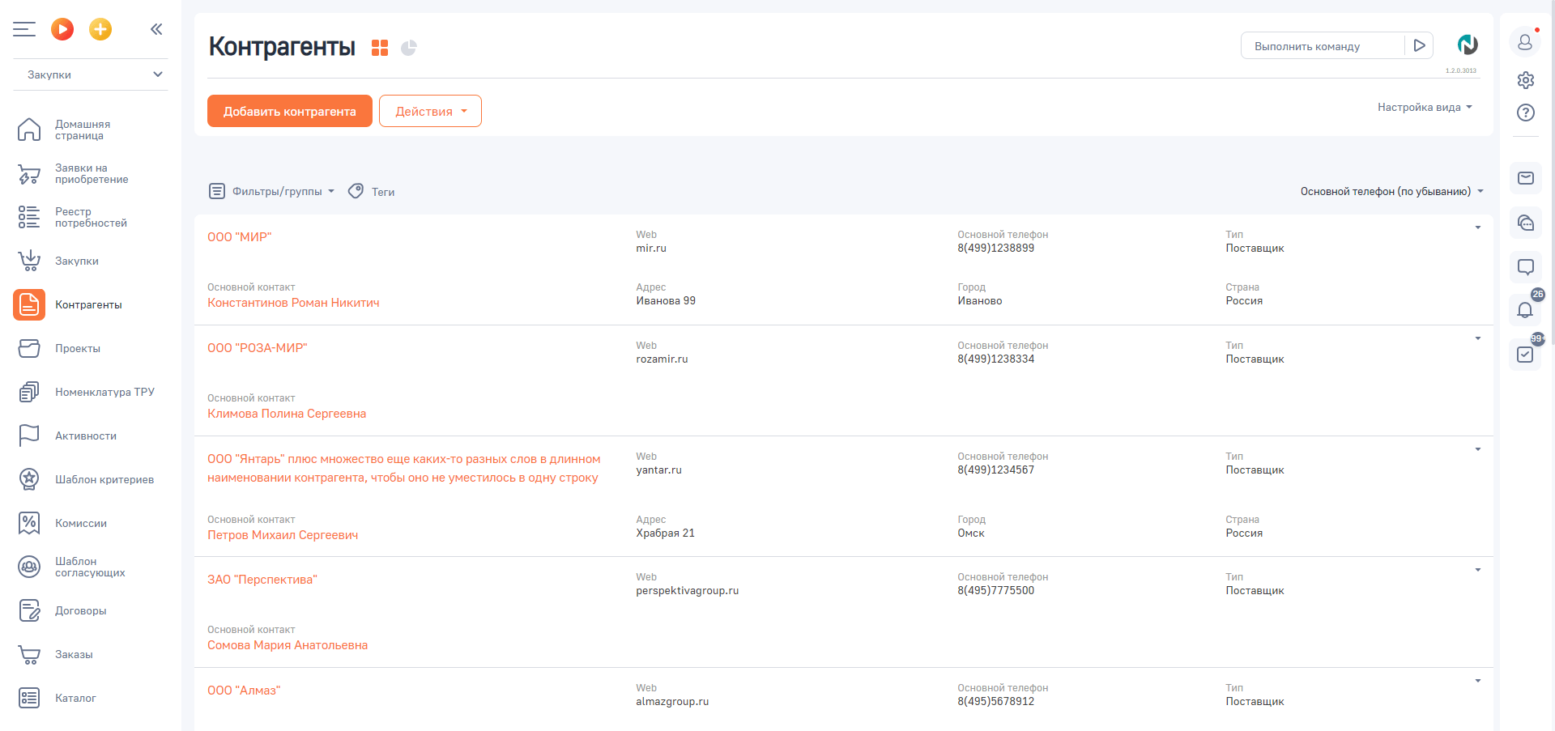This screenshot has height=731, width=1555.
Task: Switch to tile view icon
Action: click(x=380, y=48)
